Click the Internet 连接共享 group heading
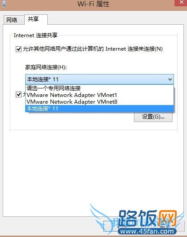This screenshot has height=237, width=187. pyautogui.click(x=36, y=35)
